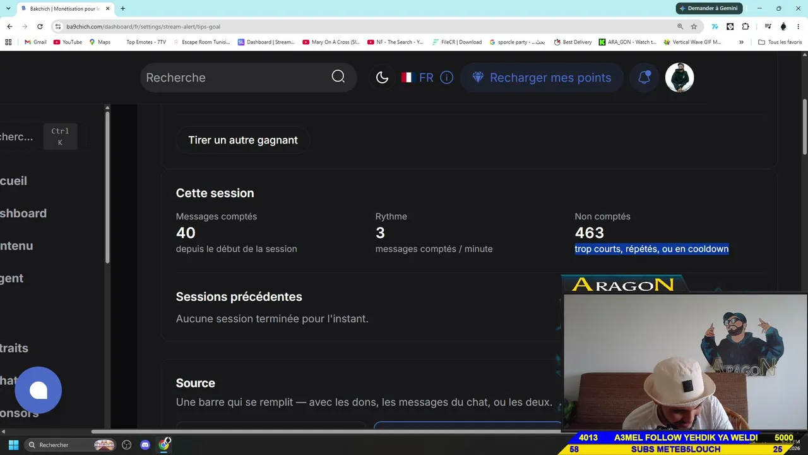This screenshot has width=808, height=455.
Task: Click the text "Aucune session terminée pour l'instant."
Action: (x=272, y=319)
